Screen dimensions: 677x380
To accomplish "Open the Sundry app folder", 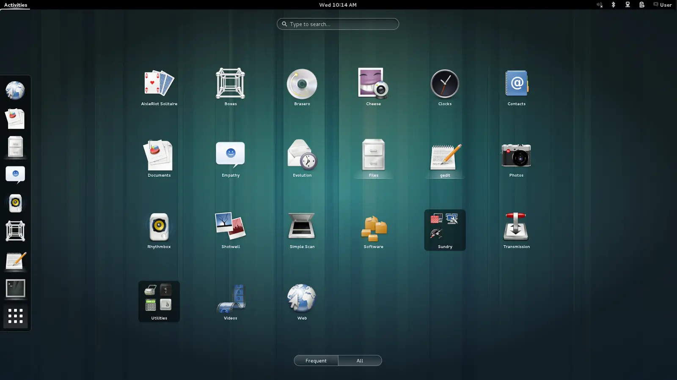I will (445, 230).
